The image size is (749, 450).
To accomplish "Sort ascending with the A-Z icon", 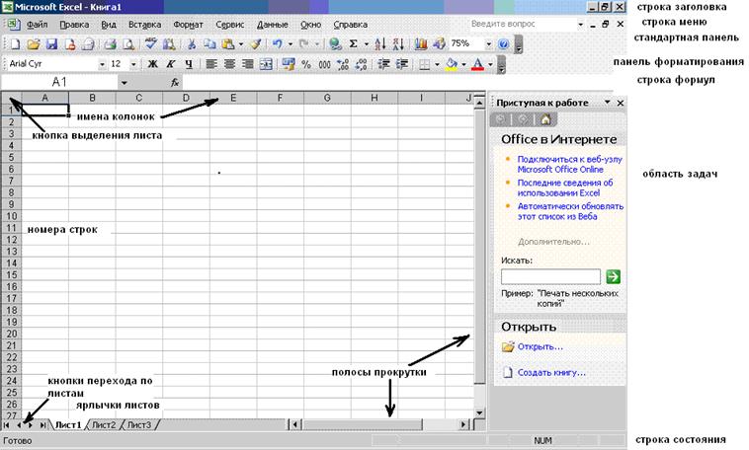I will (380, 43).
